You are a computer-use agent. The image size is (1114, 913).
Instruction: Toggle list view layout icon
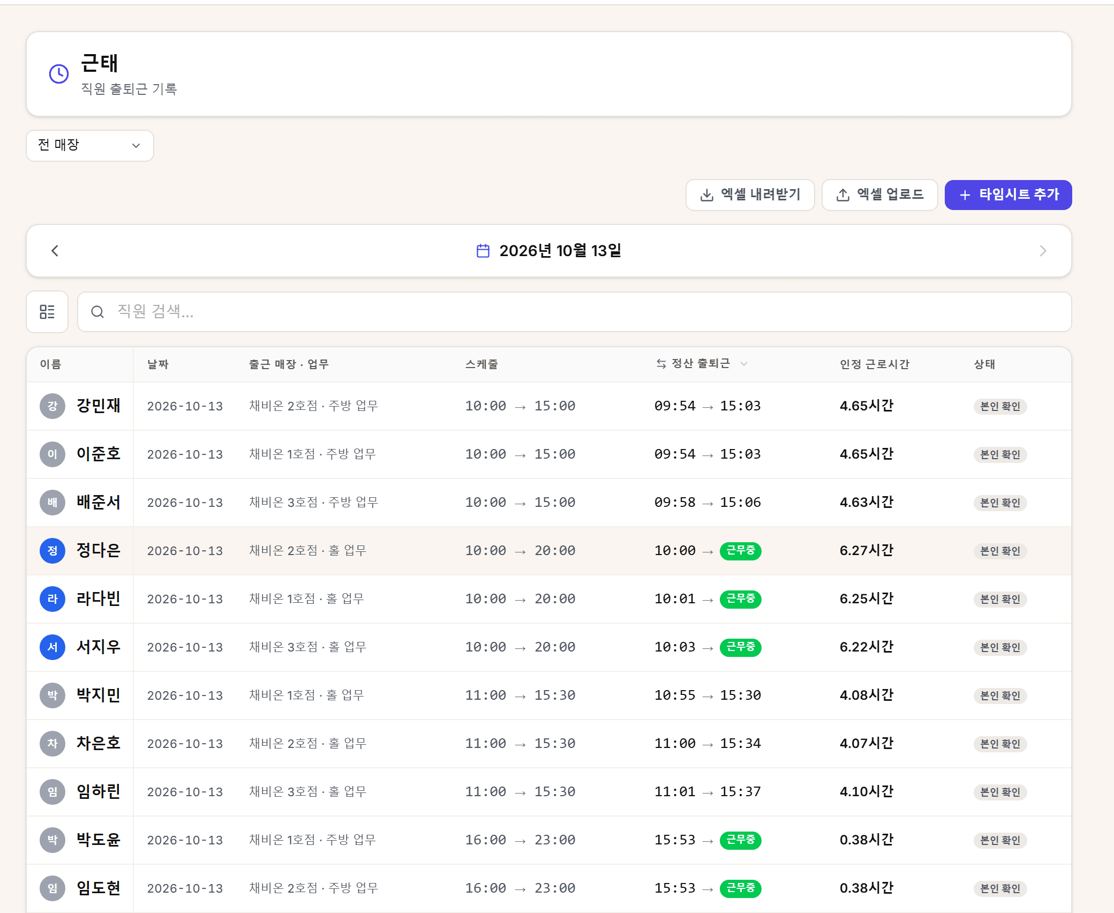pyautogui.click(x=47, y=312)
